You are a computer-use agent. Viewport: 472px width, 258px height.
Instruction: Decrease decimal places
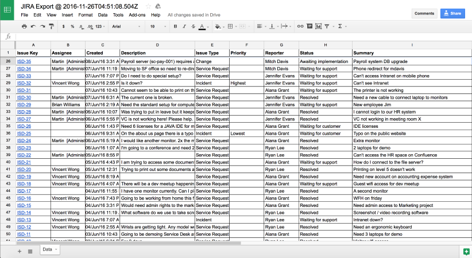click(x=82, y=26)
